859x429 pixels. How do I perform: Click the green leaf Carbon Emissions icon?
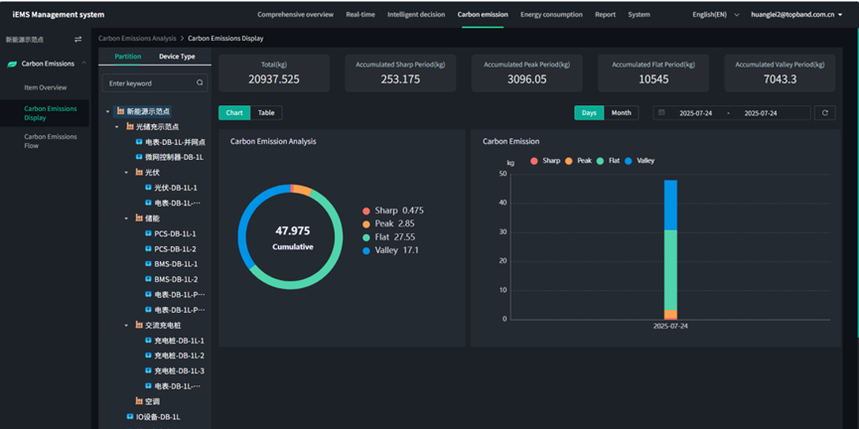12,64
